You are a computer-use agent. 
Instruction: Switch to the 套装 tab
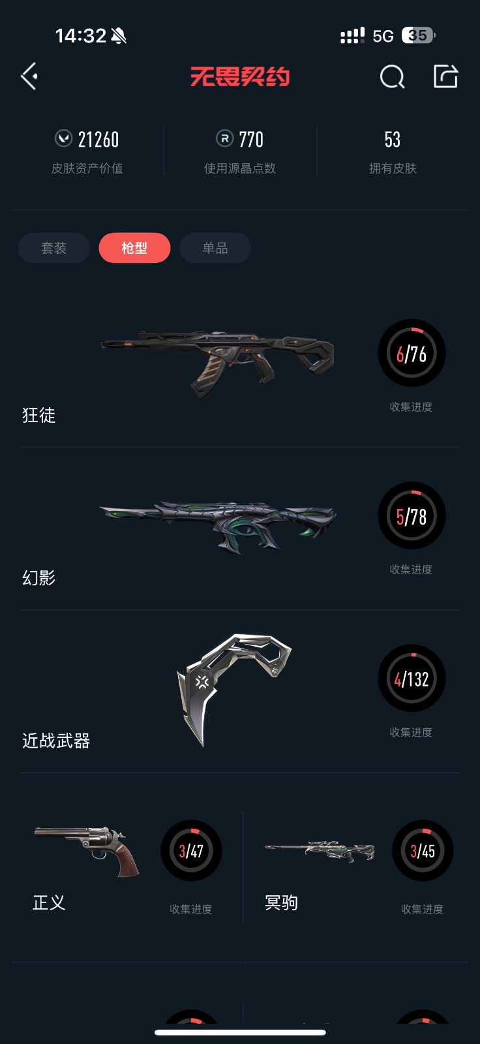pyautogui.click(x=53, y=248)
